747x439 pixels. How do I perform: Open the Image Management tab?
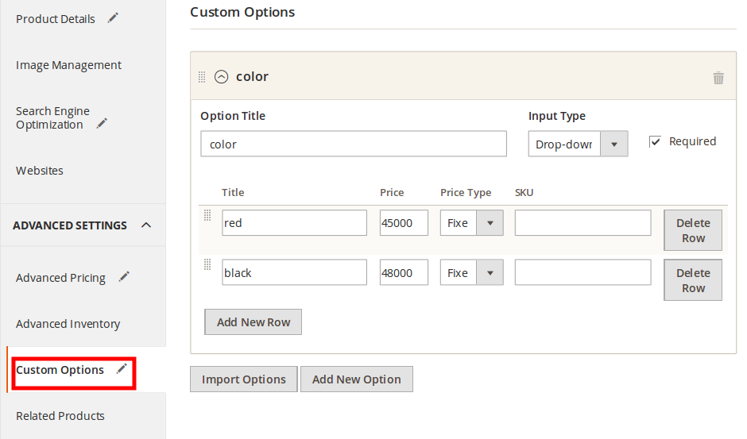(x=68, y=65)
